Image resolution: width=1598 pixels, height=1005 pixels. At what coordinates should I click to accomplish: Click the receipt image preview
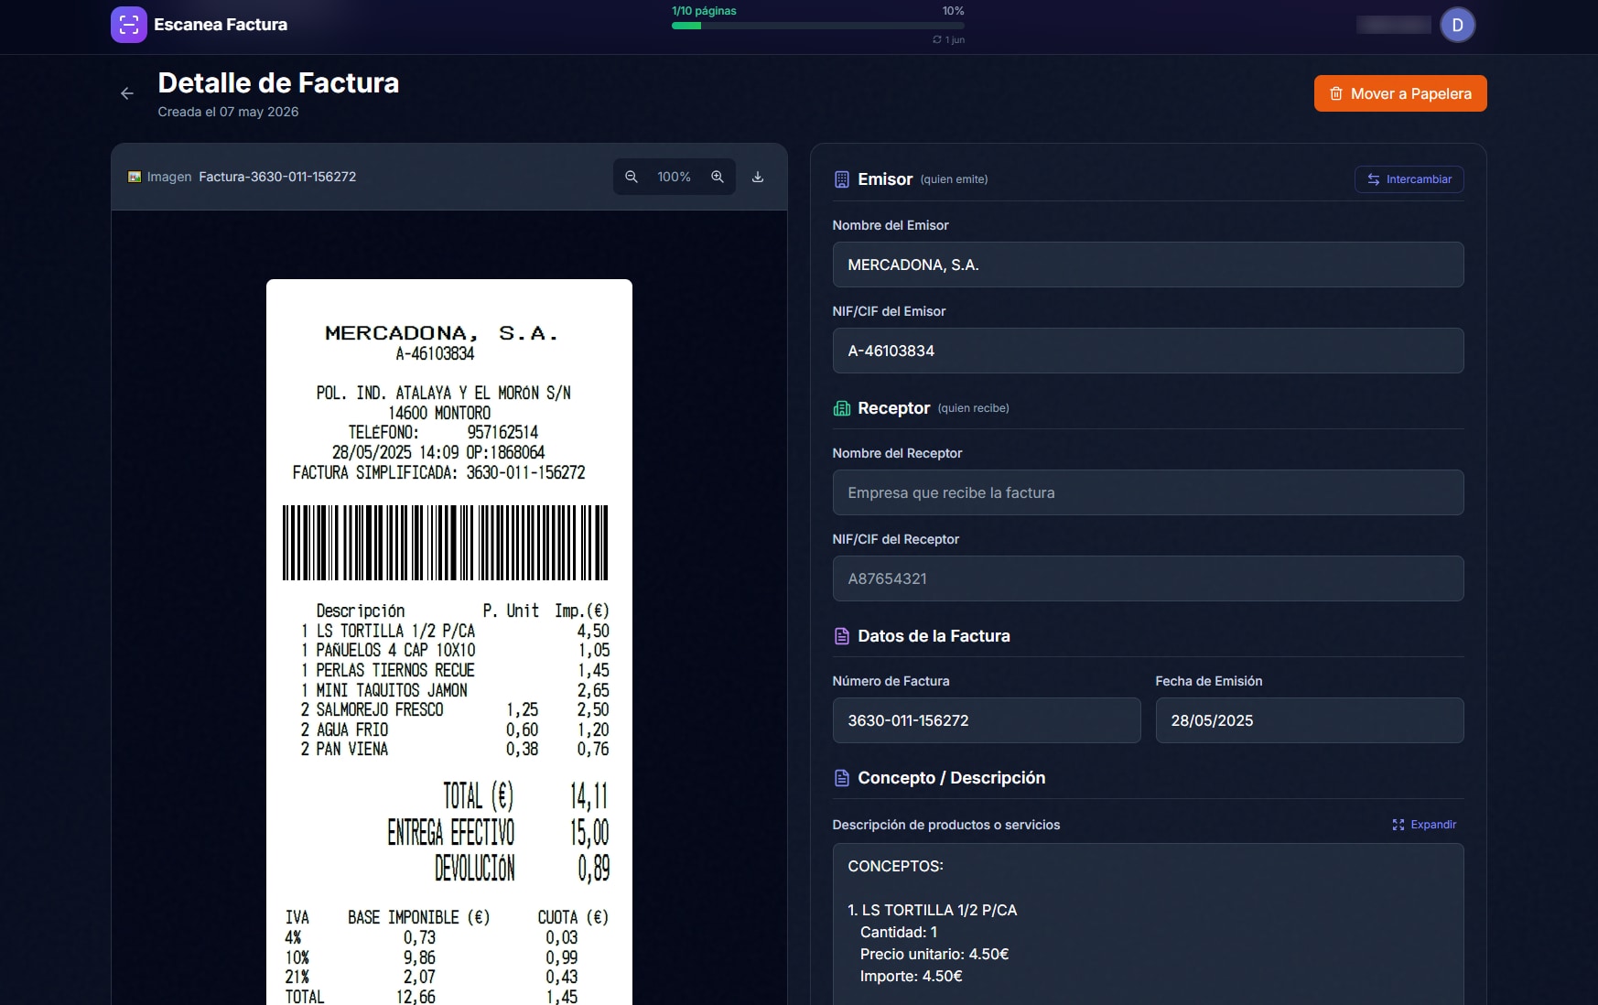pyautogui.click(x=449, y=642)
